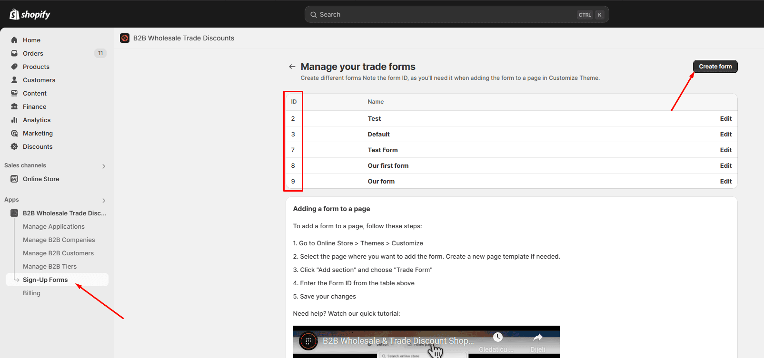Click form ID 2 cell

click(x=293, y=118)
